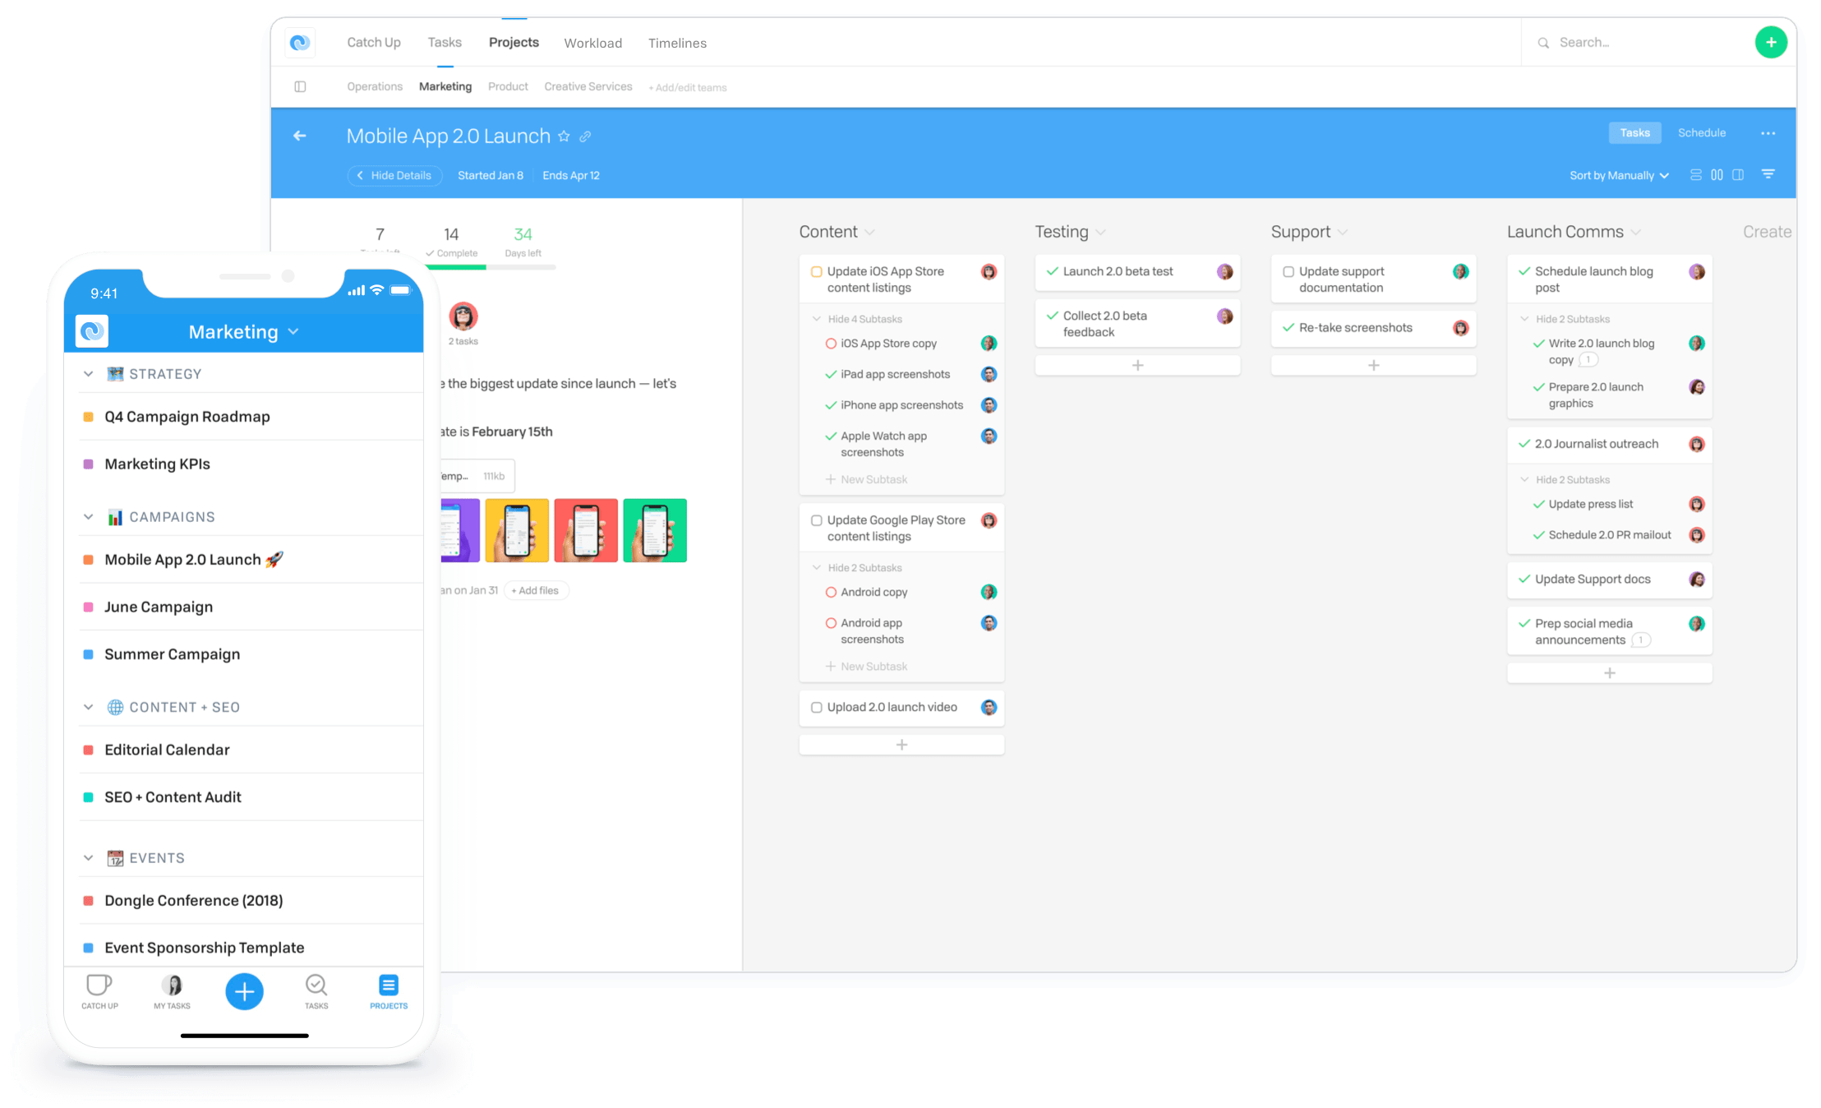Image resolution: width=1821 pixels, height=1108 pixels.
Task: Click the green plus button to add new item
Action: [1772, 42]
